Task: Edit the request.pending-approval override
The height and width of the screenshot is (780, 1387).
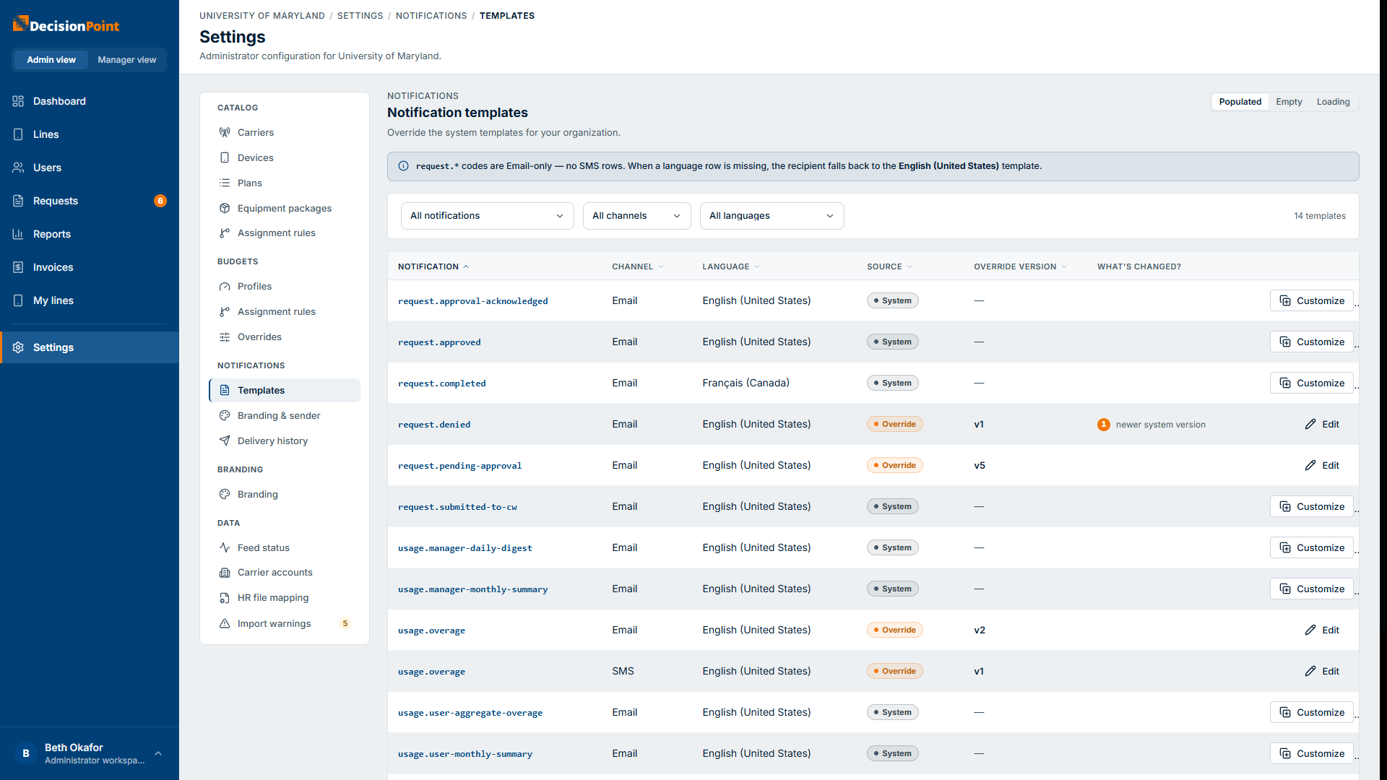Action: pos(1322,466)
